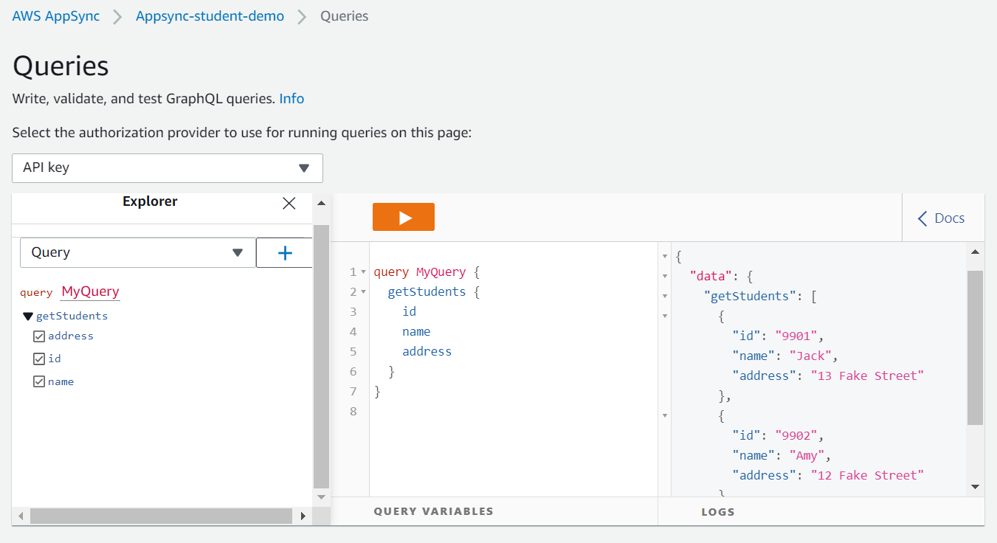Click the down arrow on the results scrollbar
This screenshot has height=543, width=997.
coord(976,487)
